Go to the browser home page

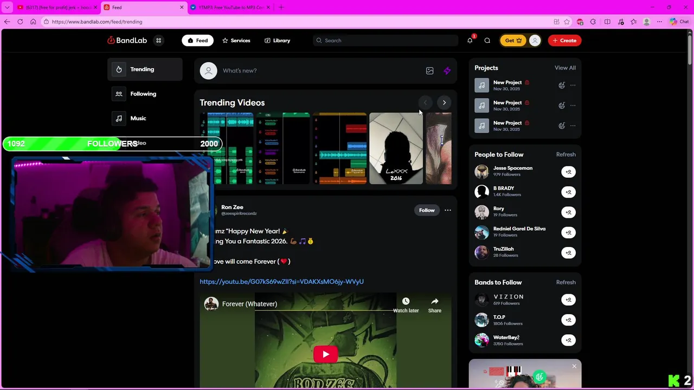click(x=33, y=22)
